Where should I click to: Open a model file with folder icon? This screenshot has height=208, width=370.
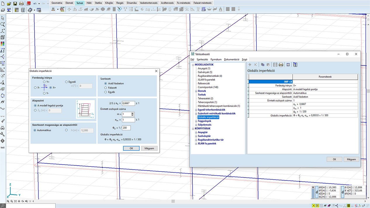click(9, 3)
